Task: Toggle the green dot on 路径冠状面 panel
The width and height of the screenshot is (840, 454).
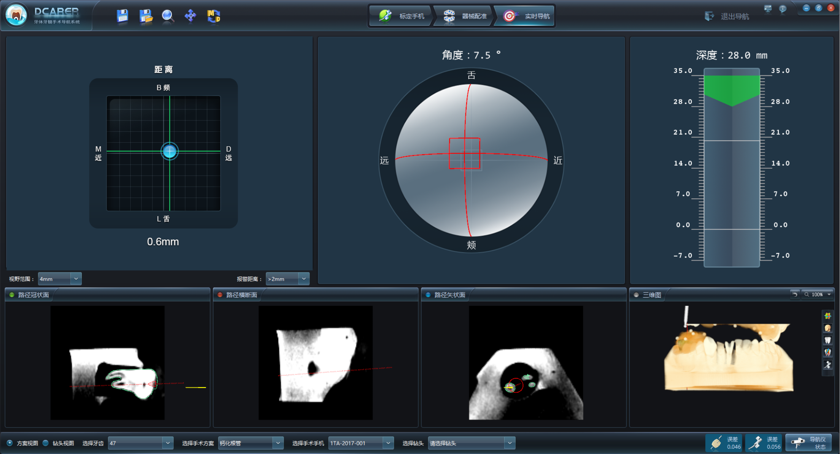Action: click(x=12, y=295)
